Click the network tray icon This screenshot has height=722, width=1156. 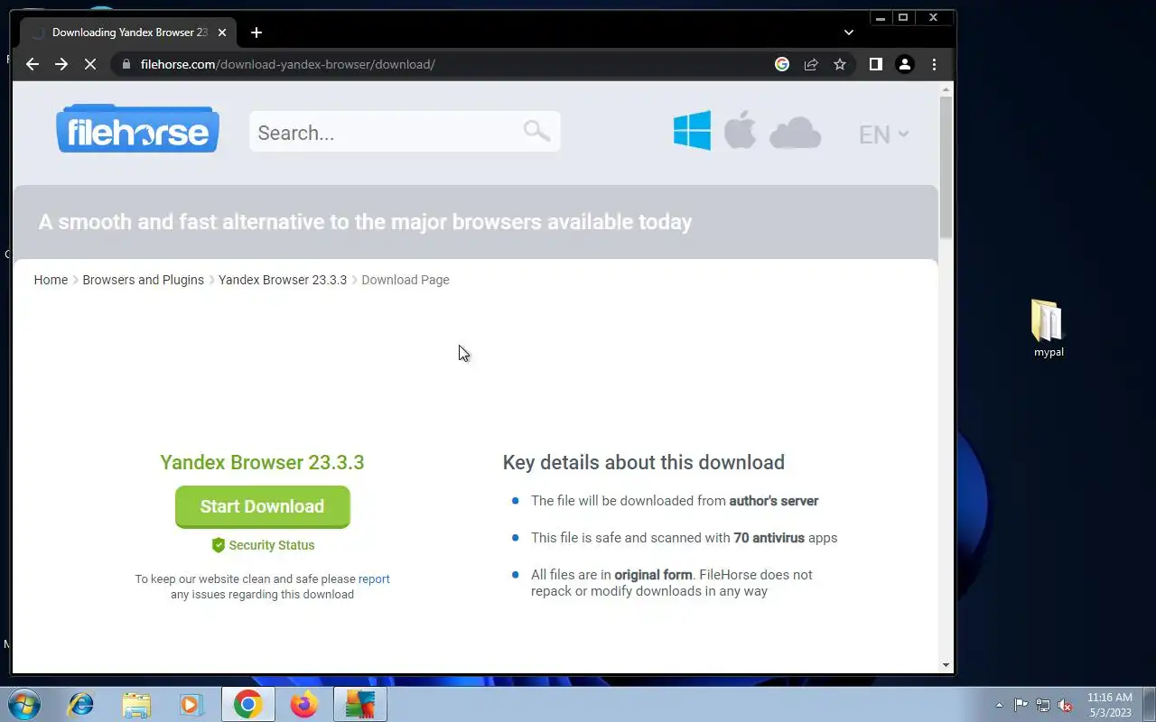coord(1043,705)
